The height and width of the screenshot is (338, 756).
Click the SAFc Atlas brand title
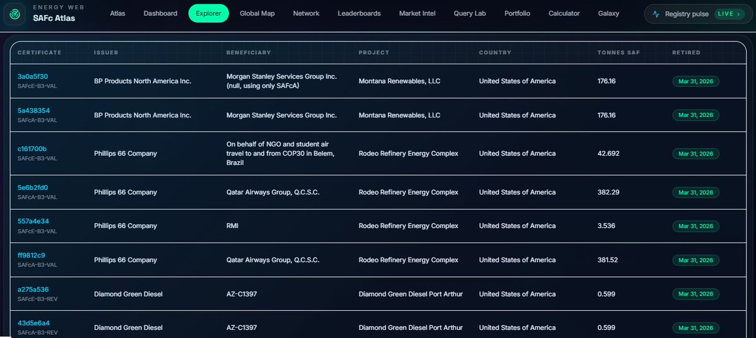pyautogui.click(x=54, y=18)
